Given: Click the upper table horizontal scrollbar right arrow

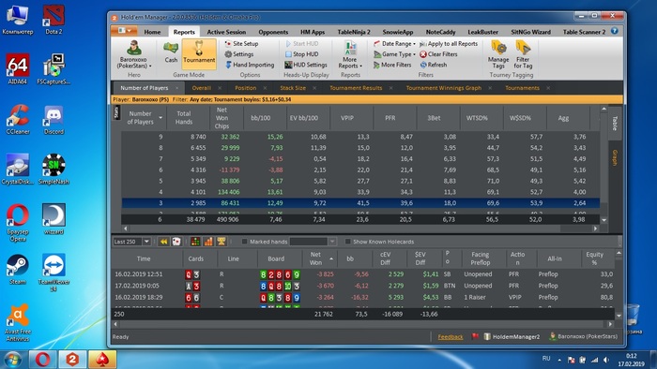Looking at the screenshot, I should click(x=595, y=229).
